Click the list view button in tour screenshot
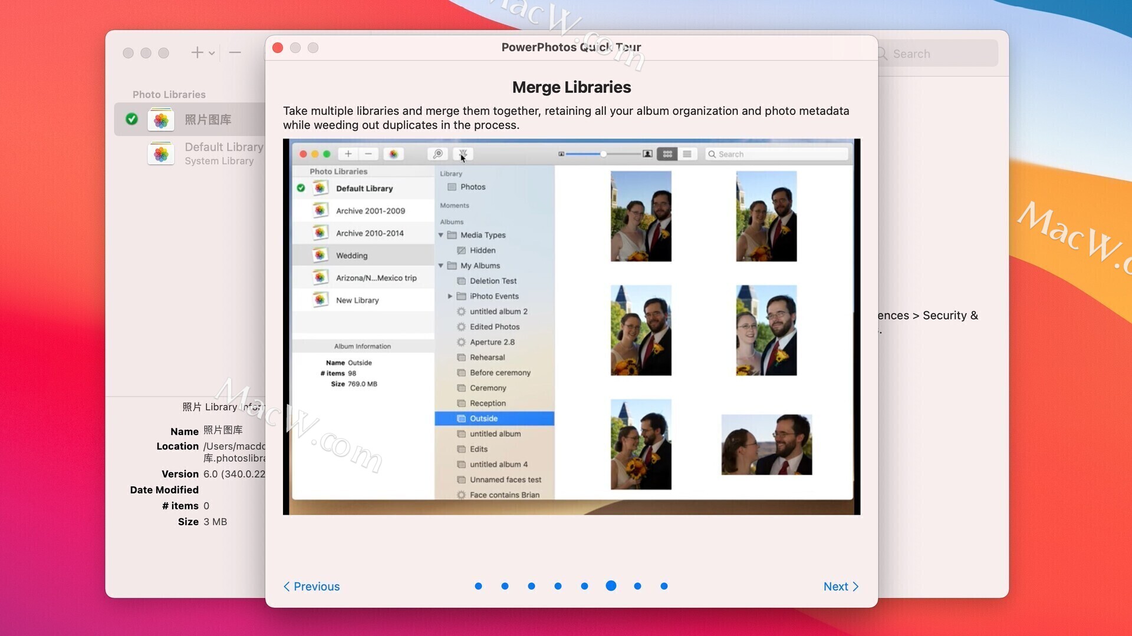This screenshot has height=636, width=1132. [x=687, y=154]
